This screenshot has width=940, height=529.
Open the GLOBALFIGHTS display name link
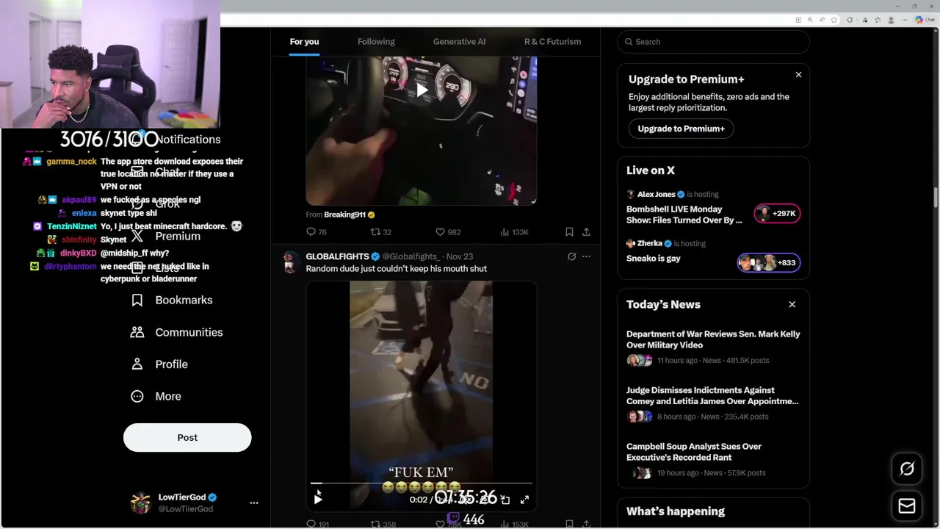[x=337, y=256]
